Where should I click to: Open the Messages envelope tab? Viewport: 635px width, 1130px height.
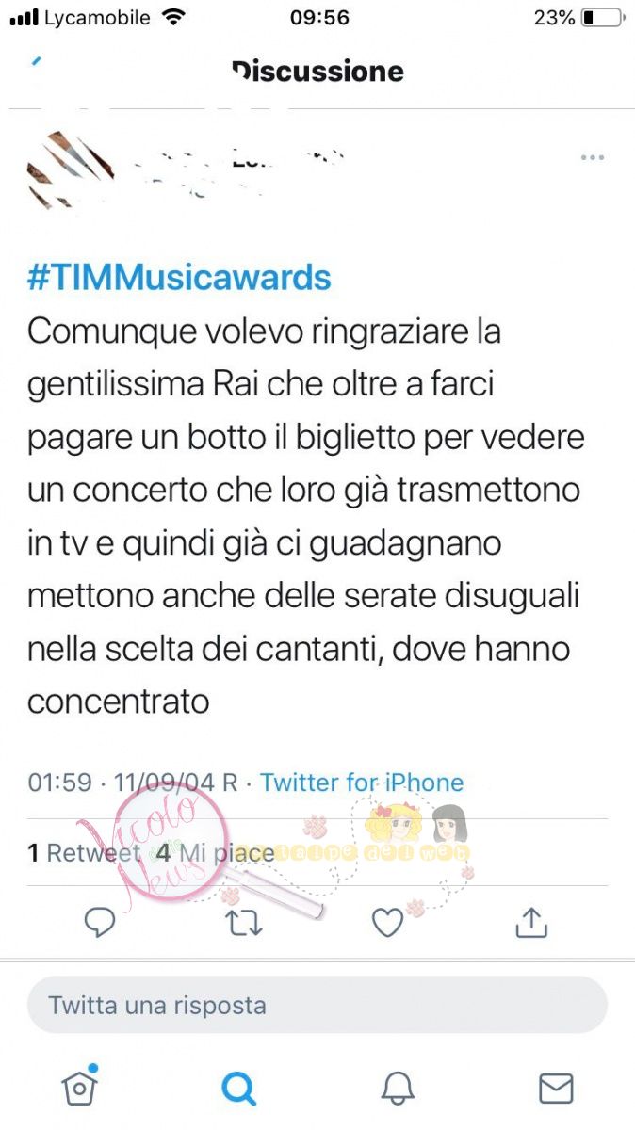point(556,1089)
